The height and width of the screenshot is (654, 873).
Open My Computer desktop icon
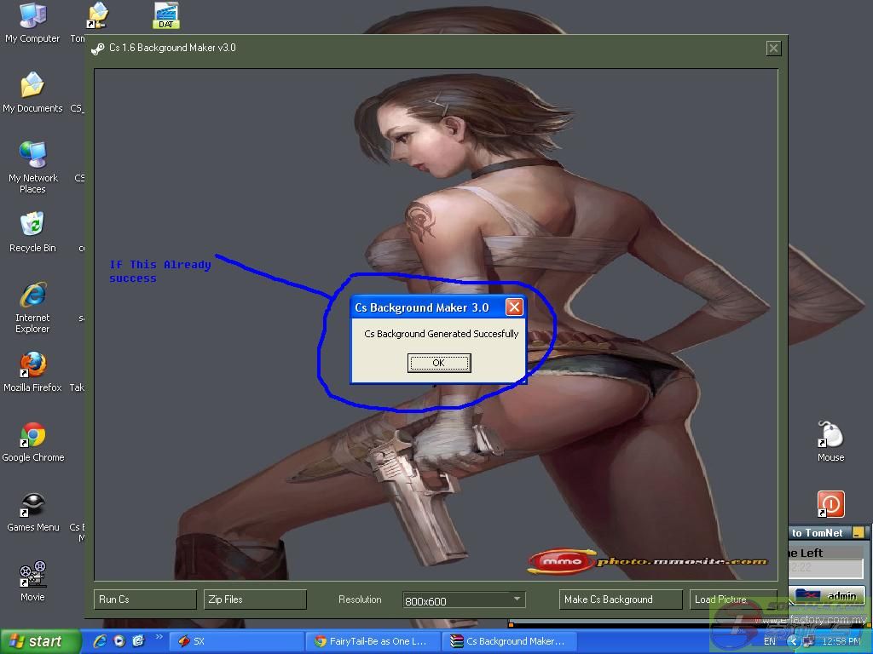(x=32, y=17)
